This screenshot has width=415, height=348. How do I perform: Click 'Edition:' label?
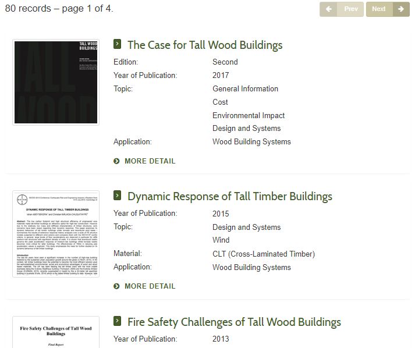[126, 62]
